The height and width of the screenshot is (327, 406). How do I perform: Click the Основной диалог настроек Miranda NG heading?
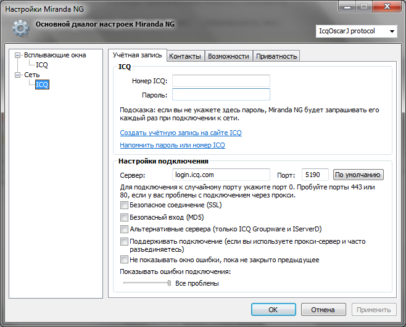pos(105,24)
